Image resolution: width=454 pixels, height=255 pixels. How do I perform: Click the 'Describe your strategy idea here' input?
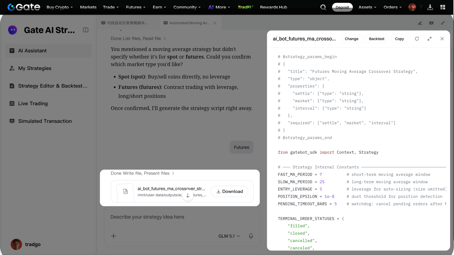(182, 217)
